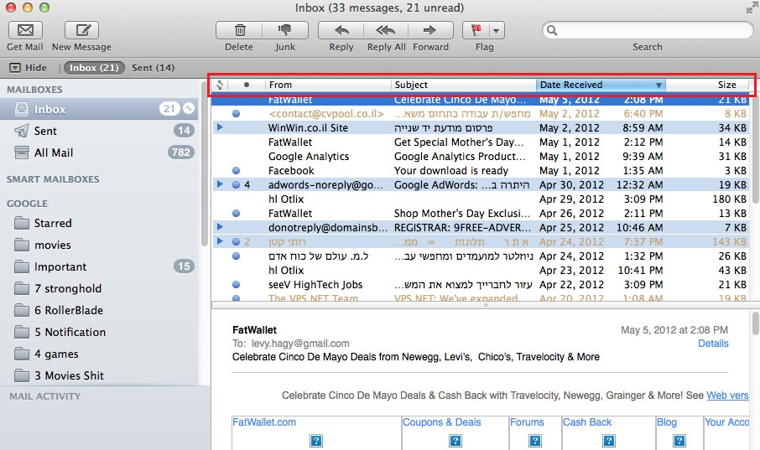
Task: Open Coupons & Deals link
Action: [441, 422]
